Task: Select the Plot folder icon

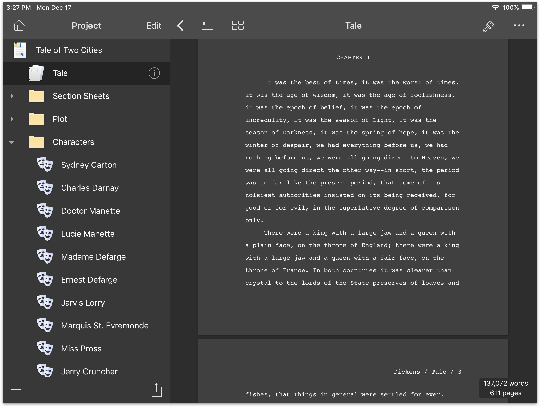Action: [x=36, y=119]
